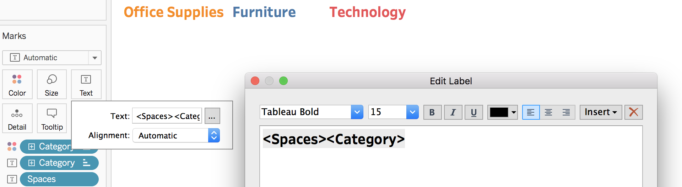The width and height of the screenshot is (682, 187).
Task: Open the Color marks card
Action: pyautogui.click(x=17, y=84)
